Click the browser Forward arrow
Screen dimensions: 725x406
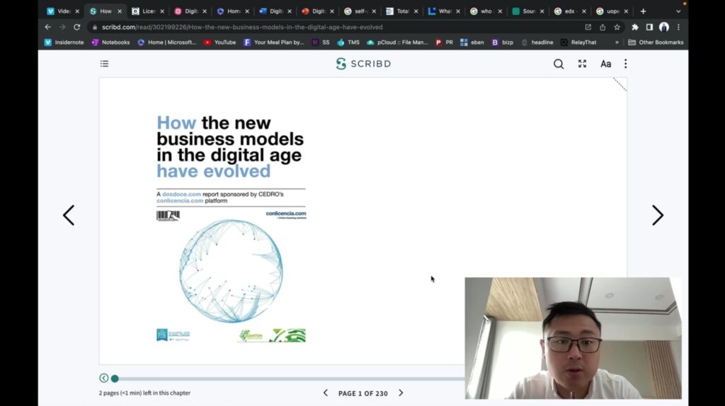click(62, 28)
